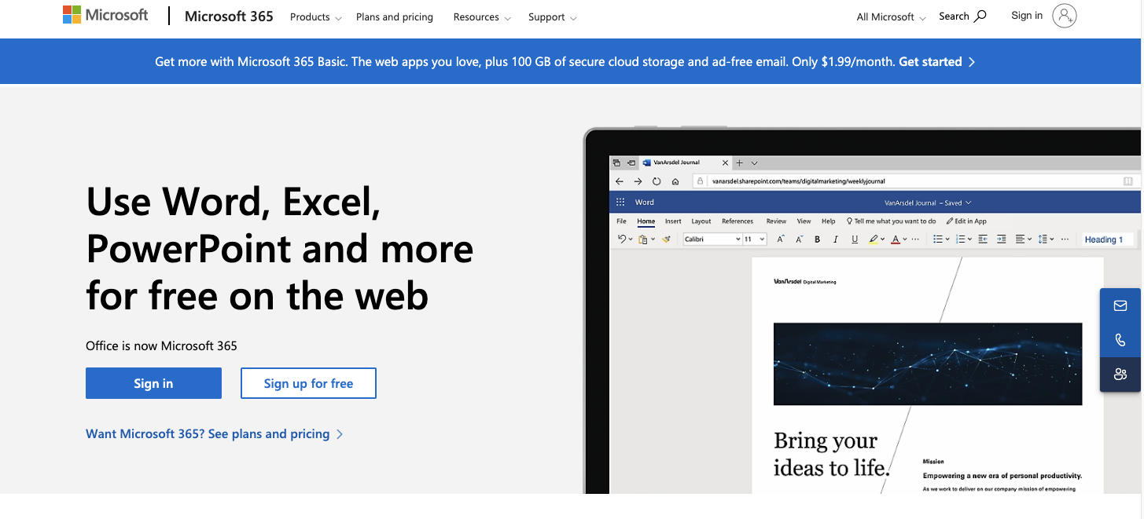Click the search magnifier icon
Screen dimensions: 1144x519
[x=980, y=16]
